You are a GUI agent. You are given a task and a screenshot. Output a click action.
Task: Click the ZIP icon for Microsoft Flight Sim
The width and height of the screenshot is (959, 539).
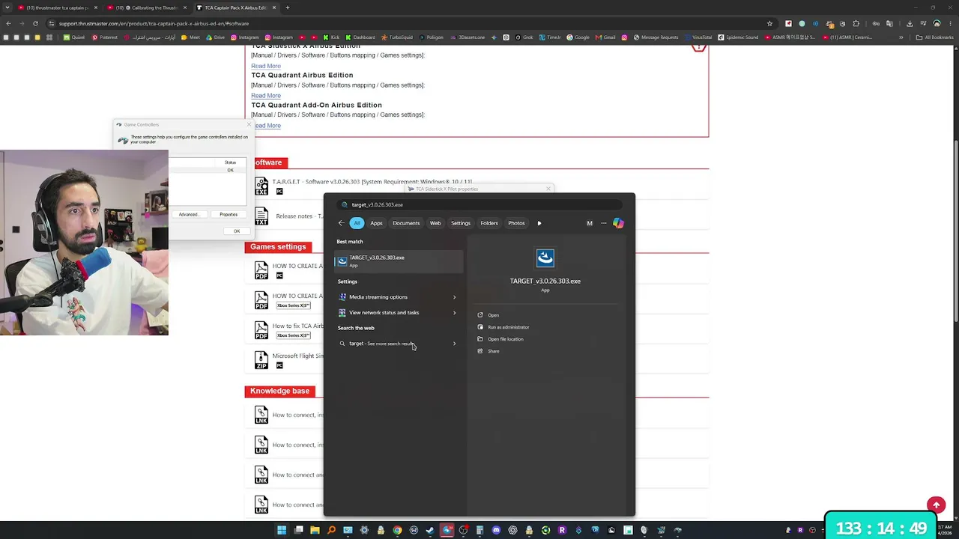pos(261,360)
